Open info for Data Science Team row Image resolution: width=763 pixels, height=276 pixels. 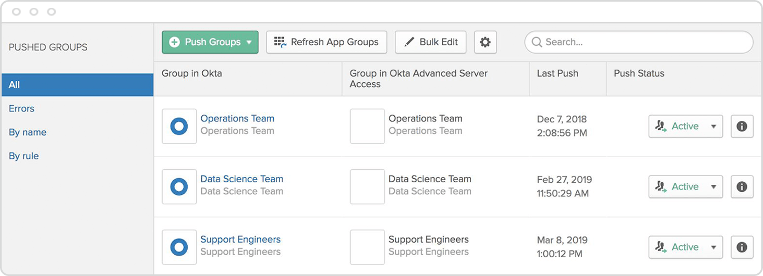click(742, 187)
